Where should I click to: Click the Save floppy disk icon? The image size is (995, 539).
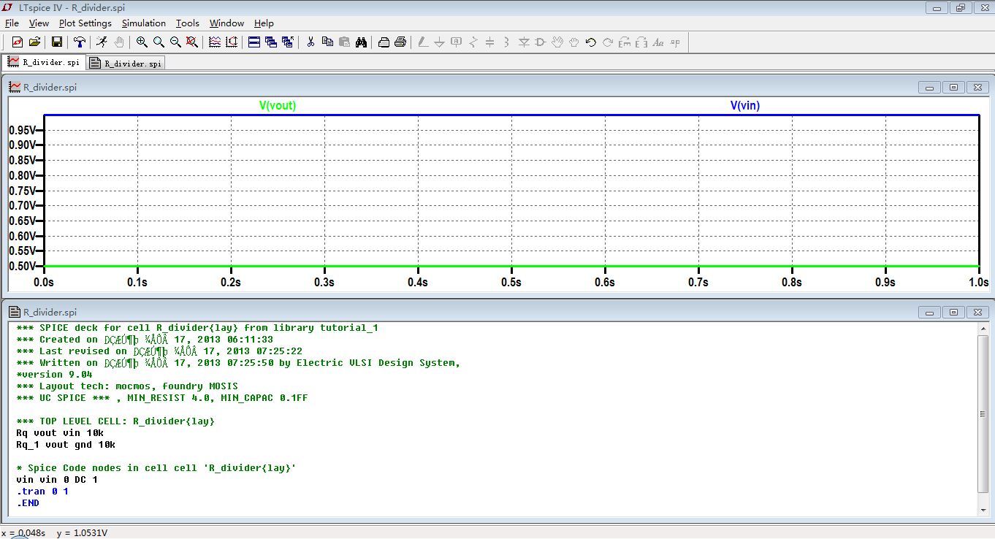(x=56, y=42)
